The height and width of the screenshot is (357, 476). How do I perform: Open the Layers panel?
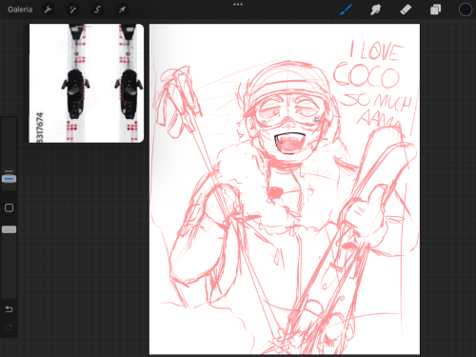tap(435, 10)
